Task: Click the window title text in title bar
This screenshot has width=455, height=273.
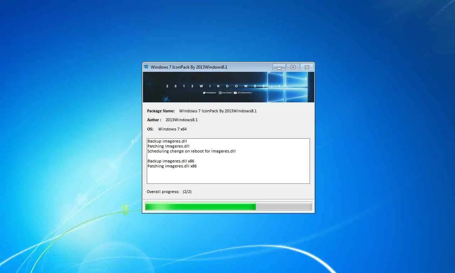Action: pos(189,67)
